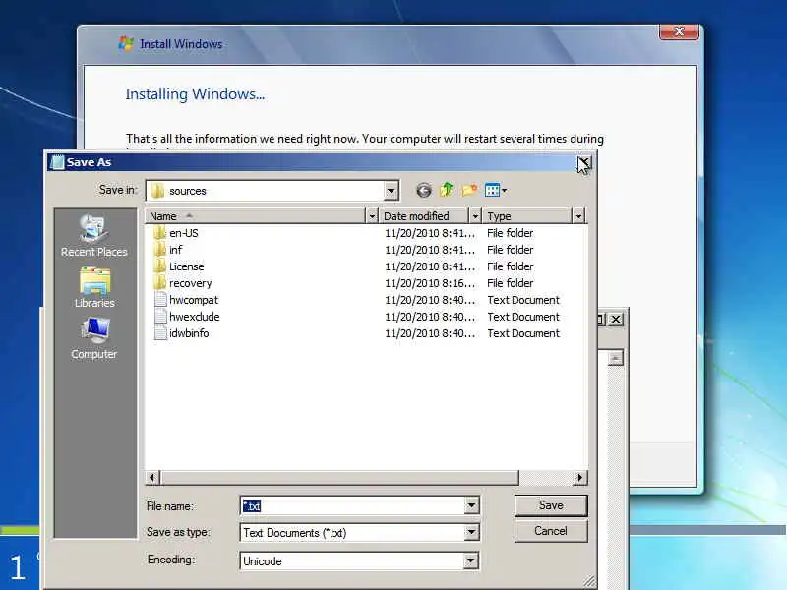Click en-US date 11/20/2010 8:41
This screenshot has height=590, width=787.
[430, 233]
